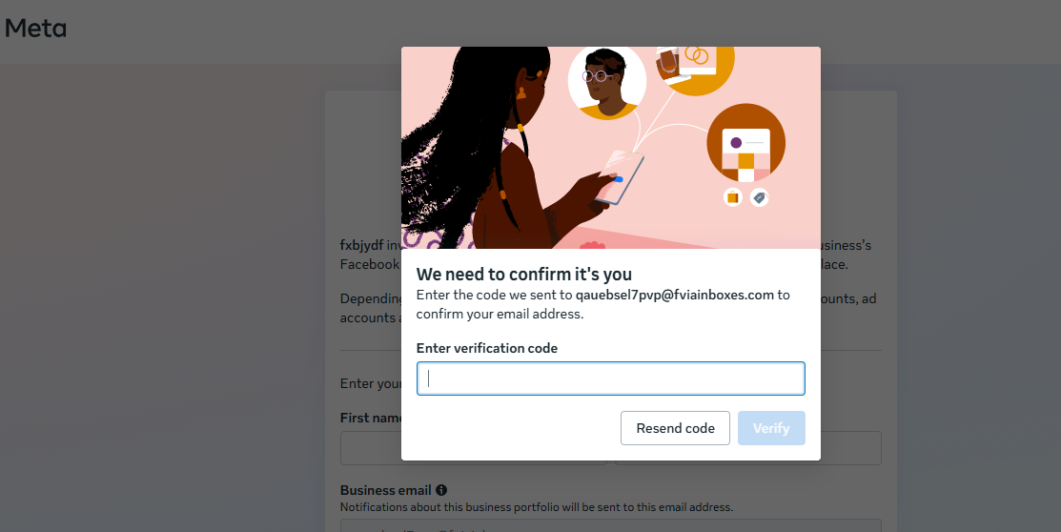Screen dimensions: 1061x532
Task: Click the "We need to confirm it's you" heading
Action: [524, 275]
